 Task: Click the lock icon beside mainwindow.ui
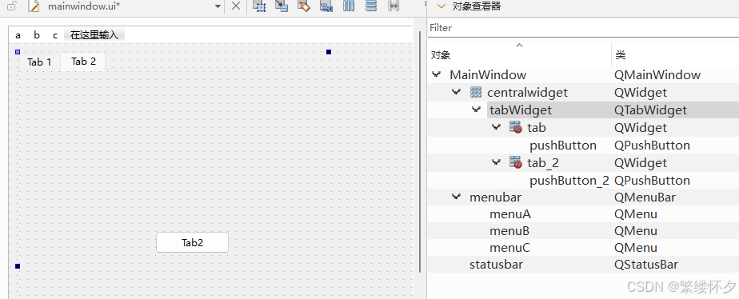click(x=12, y=6)
